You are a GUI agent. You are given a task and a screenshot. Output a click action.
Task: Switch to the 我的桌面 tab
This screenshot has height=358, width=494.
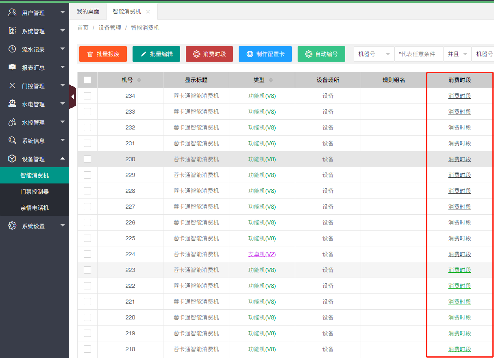(x=88, y=11)
